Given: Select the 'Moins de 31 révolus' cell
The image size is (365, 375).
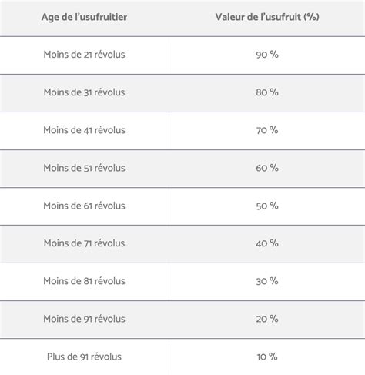Looking at the screenshot, I should 84,92.
